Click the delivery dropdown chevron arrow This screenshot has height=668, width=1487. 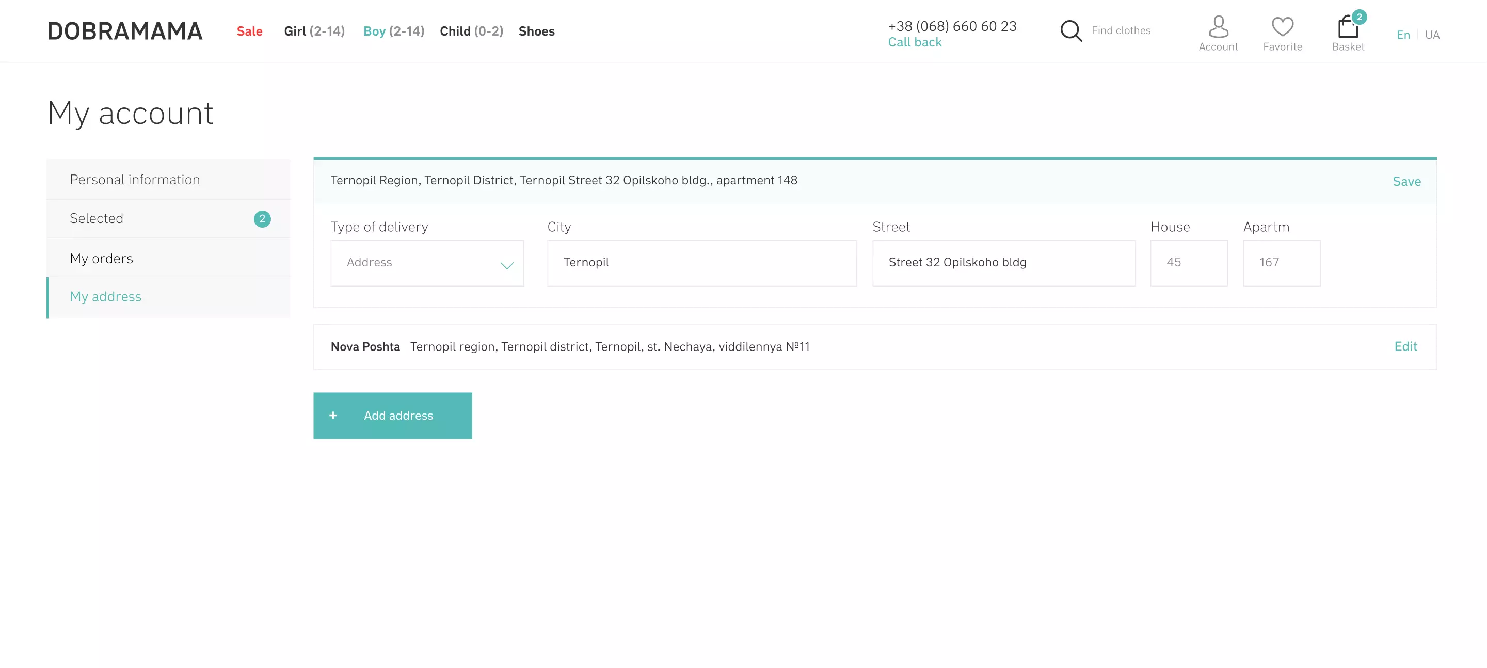coord(506,265)
